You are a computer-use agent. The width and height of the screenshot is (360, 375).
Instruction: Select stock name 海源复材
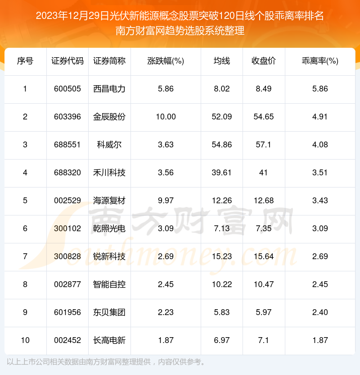point(109,201)
